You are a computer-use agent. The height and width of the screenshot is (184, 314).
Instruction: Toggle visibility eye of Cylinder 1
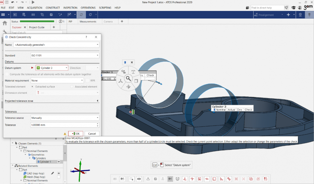pos(58,162)
